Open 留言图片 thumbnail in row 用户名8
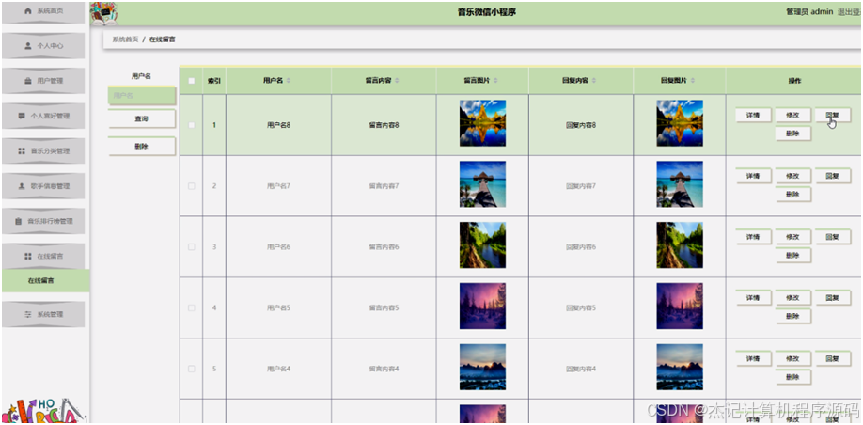Viewport: 863px width, 425px height. 482,123
